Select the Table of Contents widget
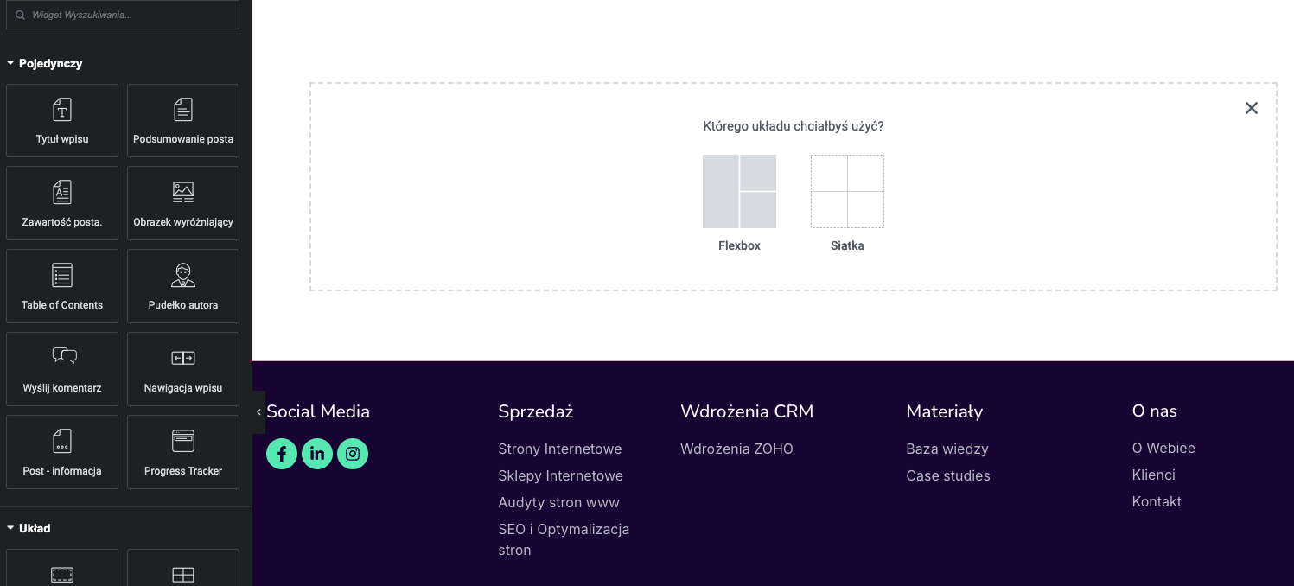 pyautogui.click(x=62, y=286)
